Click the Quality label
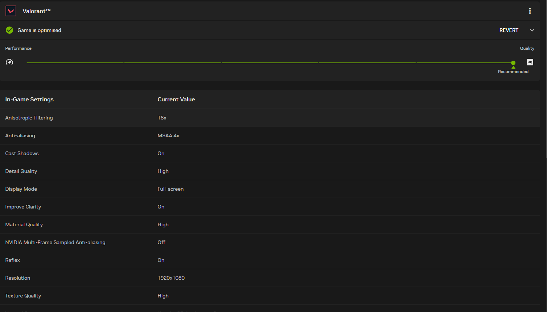 (x=527, y=48)
